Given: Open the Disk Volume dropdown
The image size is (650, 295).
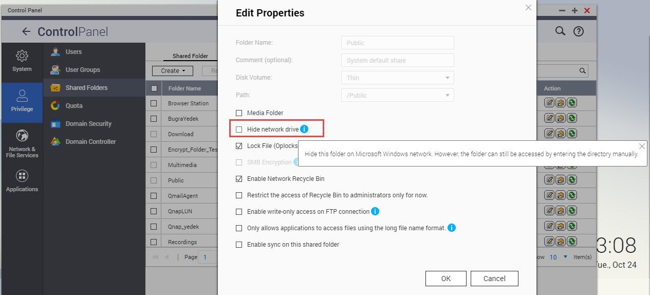Looking at the screenshot, I should pos(398,78).
